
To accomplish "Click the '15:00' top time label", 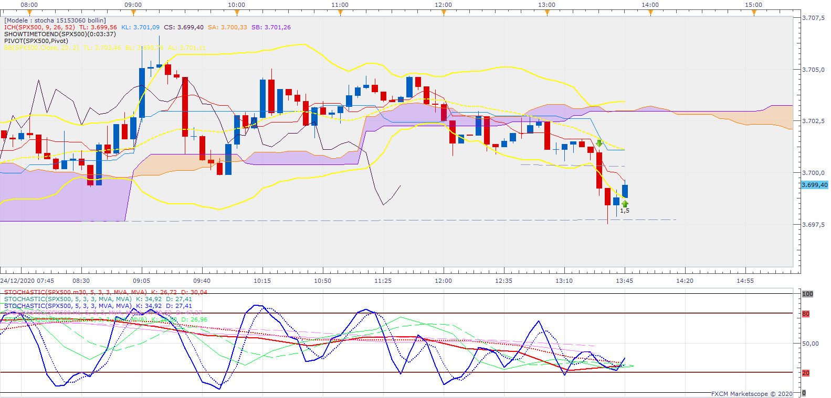I will 754,5.
